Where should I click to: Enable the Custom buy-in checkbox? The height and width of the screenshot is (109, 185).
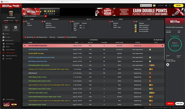(81, 23)
